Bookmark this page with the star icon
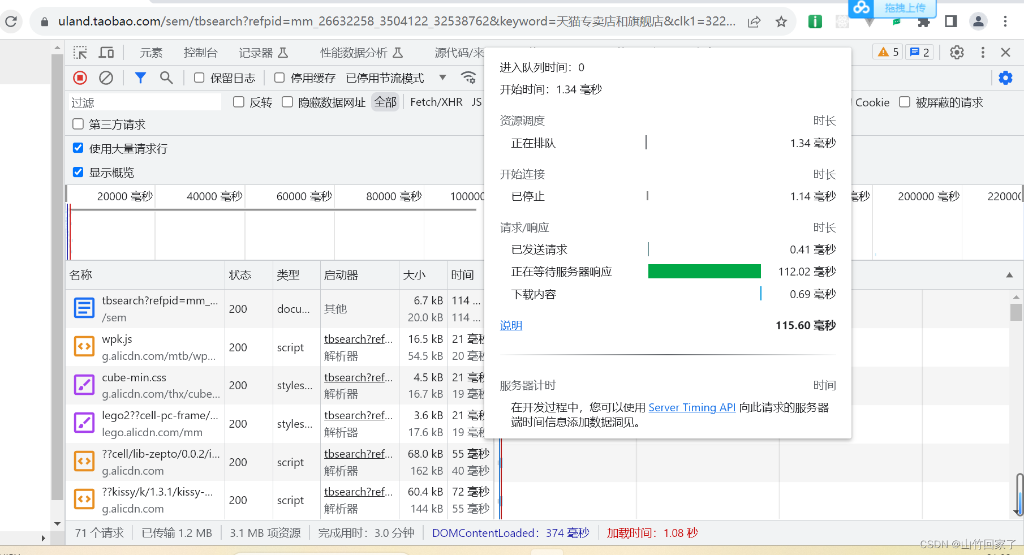The height and width of the screenshot is (555, 1024). tap(781, 22)
